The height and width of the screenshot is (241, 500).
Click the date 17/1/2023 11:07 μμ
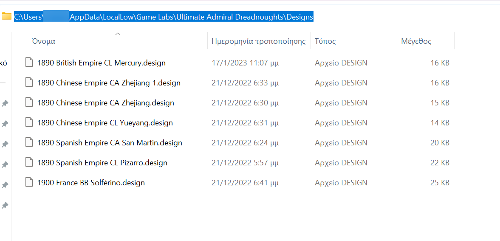pos(245,63)
